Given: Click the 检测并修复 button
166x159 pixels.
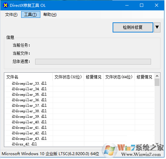Looking at the screenshot, I should 133,27.
